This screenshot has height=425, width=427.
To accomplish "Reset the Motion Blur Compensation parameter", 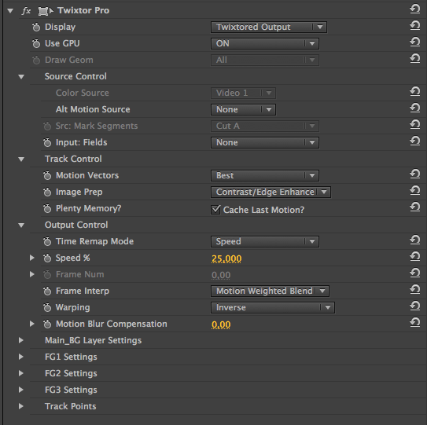I will (x=414, y=322).
